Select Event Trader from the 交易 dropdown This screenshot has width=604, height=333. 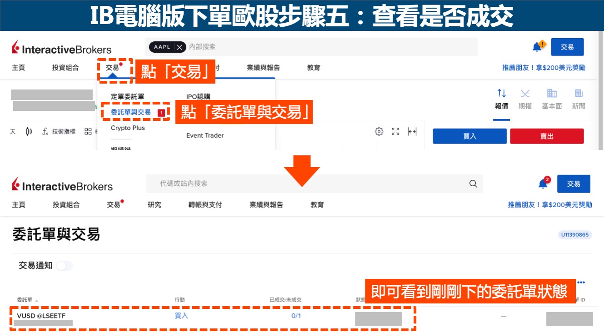tap(205, 135)
